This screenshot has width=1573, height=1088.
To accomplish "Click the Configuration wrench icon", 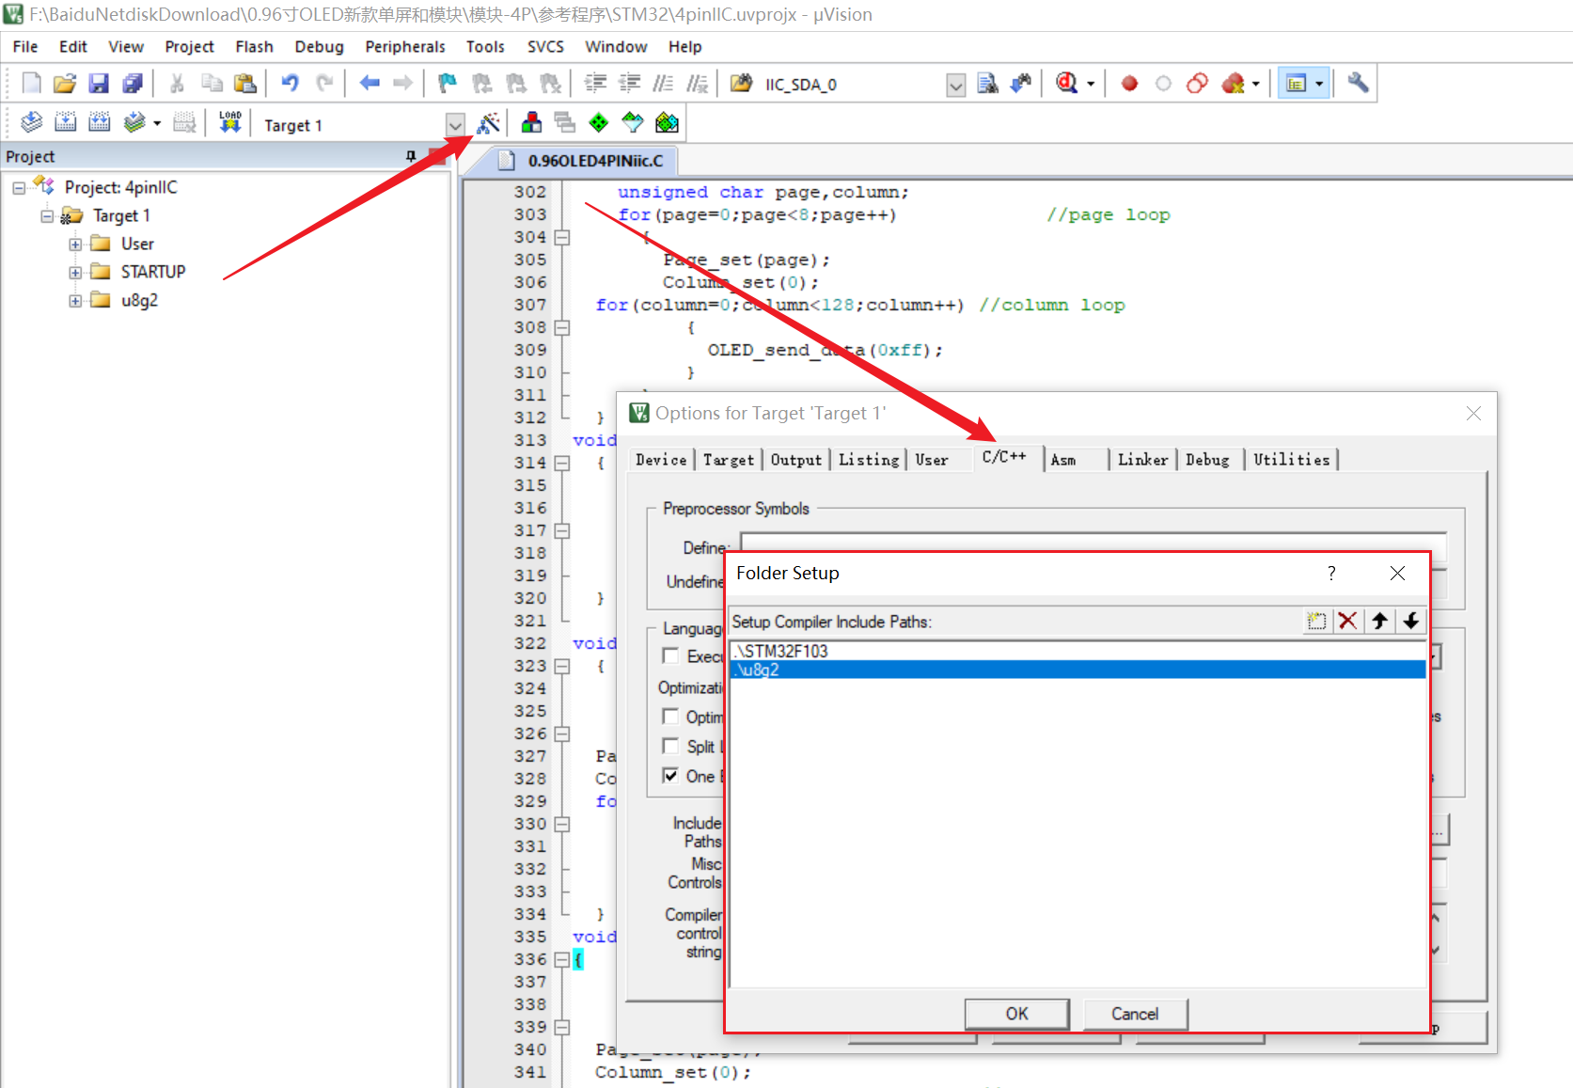I will 1357,84.
